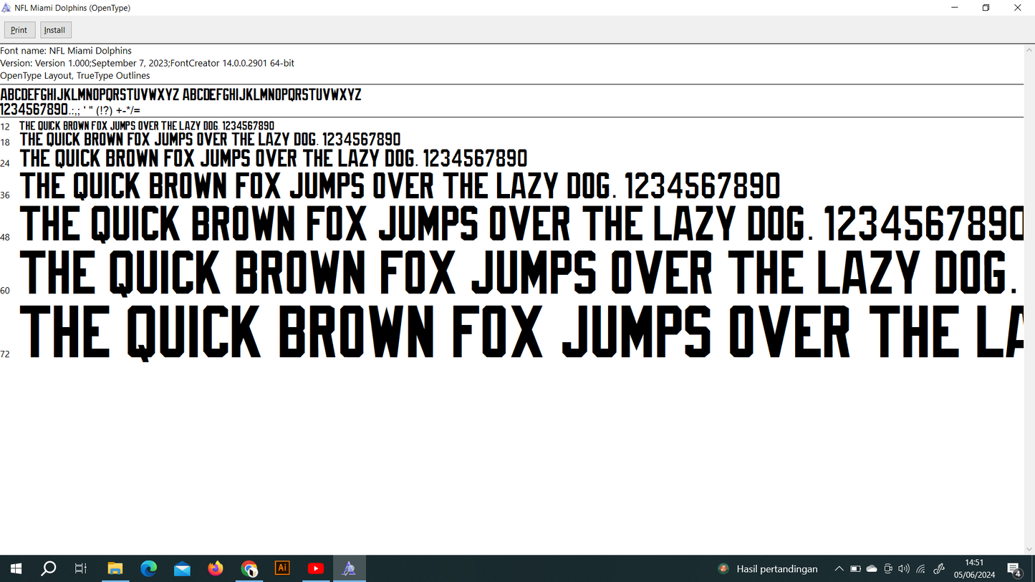1035x582 pixels.
Task: Expand hidden system tray icons
Action: point(839,569)
